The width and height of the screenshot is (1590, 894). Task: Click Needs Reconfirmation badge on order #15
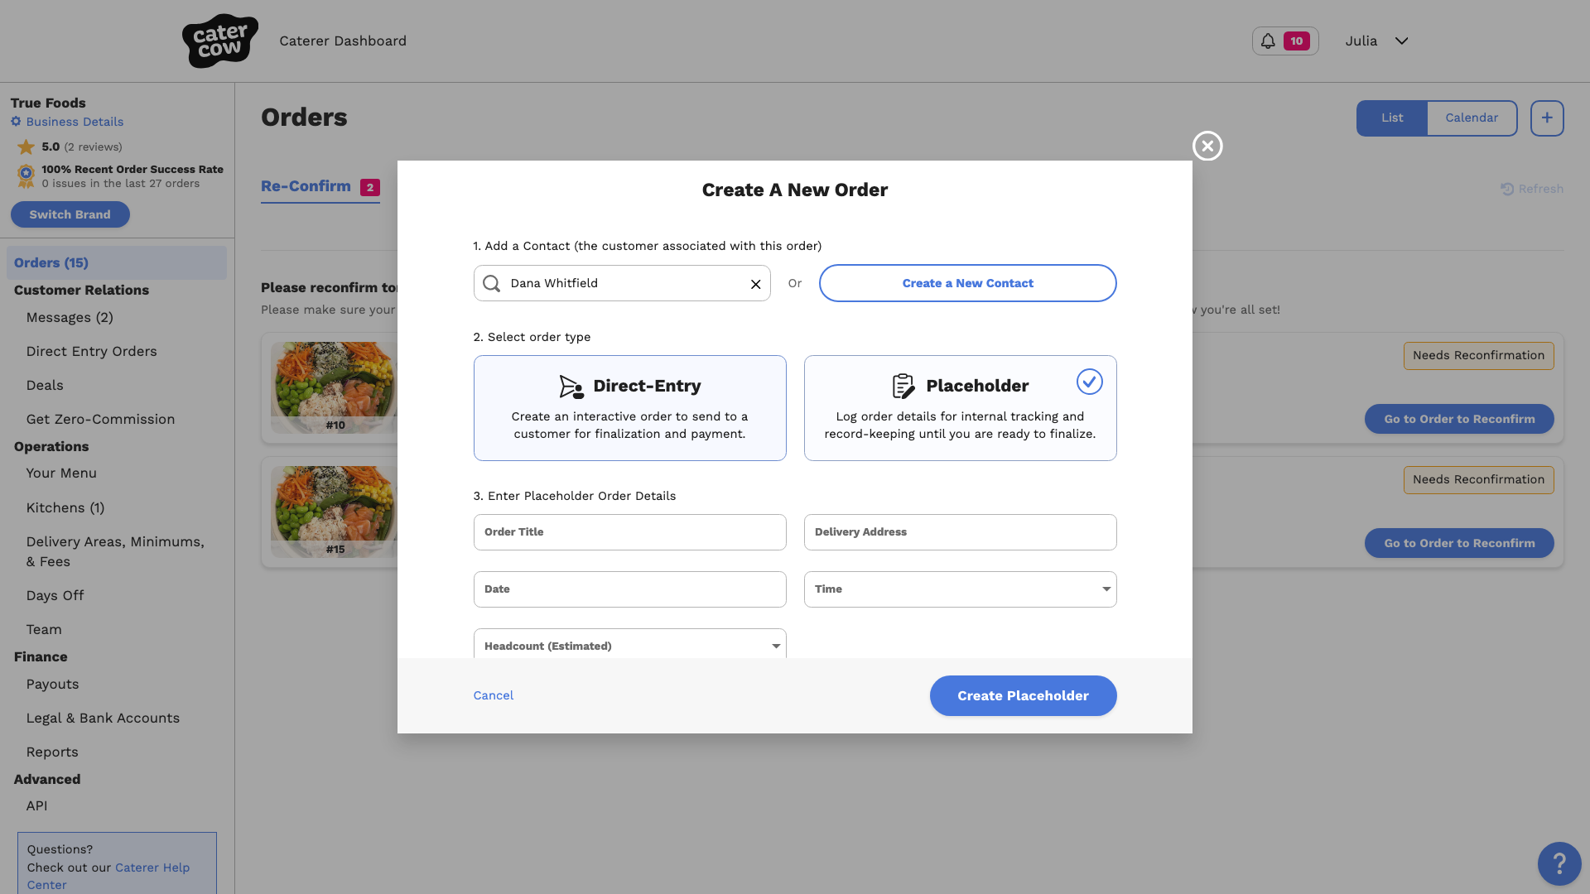click(1478, 480)
